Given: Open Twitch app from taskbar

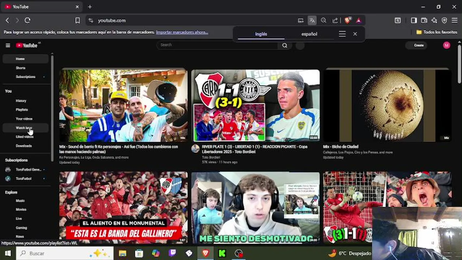Looking at the screenshot, I should click(x=172, y=253).
